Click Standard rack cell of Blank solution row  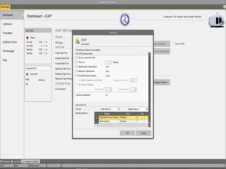pos(128,121)
